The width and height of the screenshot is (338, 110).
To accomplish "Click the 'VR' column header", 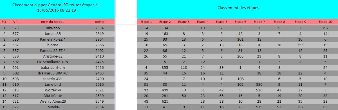I will [15, 22].
